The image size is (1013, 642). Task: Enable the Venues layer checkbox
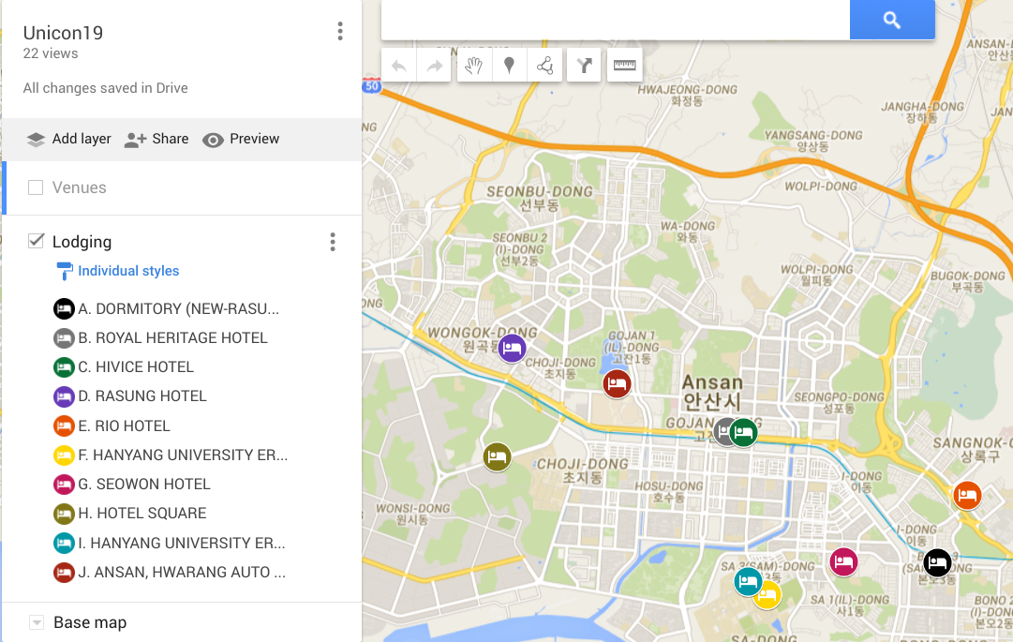click(x=36, y=187)
